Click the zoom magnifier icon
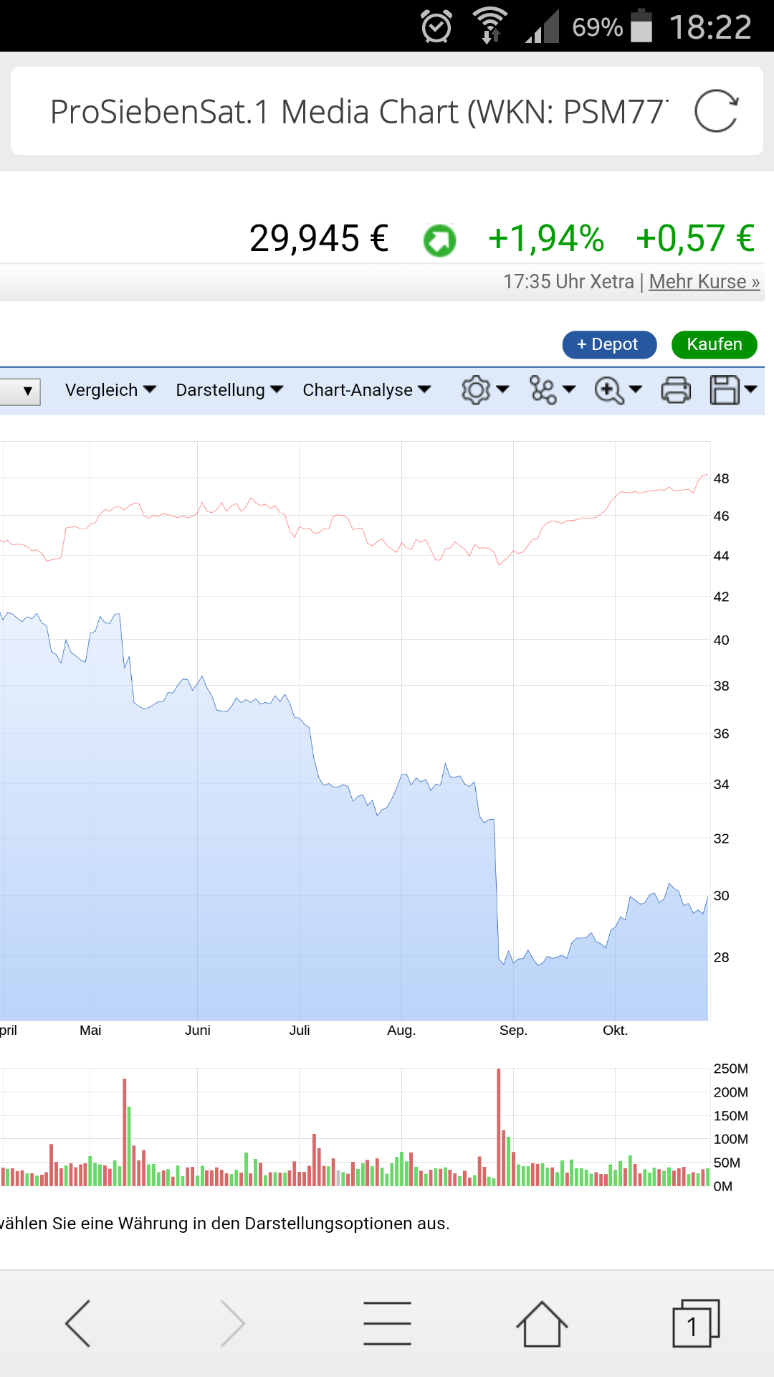774x1377 pixels. [609, 390]
